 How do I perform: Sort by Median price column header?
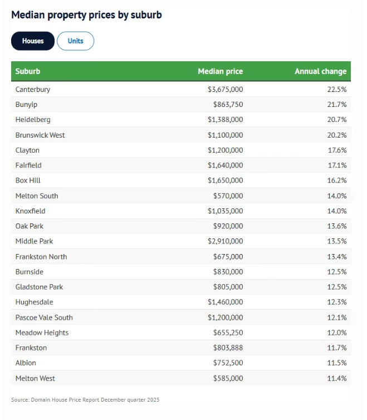[x=220, y=71]
